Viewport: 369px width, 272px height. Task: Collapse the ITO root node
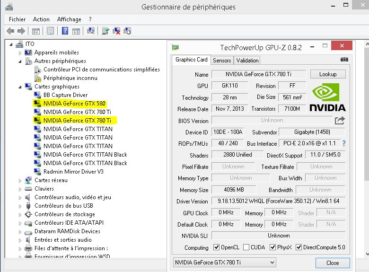(11, 44)
